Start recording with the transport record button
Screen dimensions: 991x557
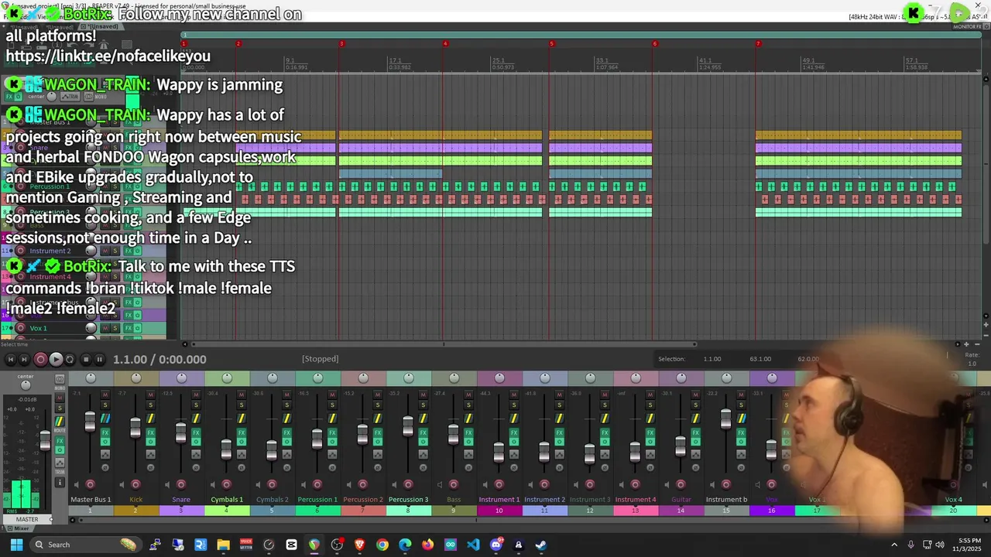40,359
